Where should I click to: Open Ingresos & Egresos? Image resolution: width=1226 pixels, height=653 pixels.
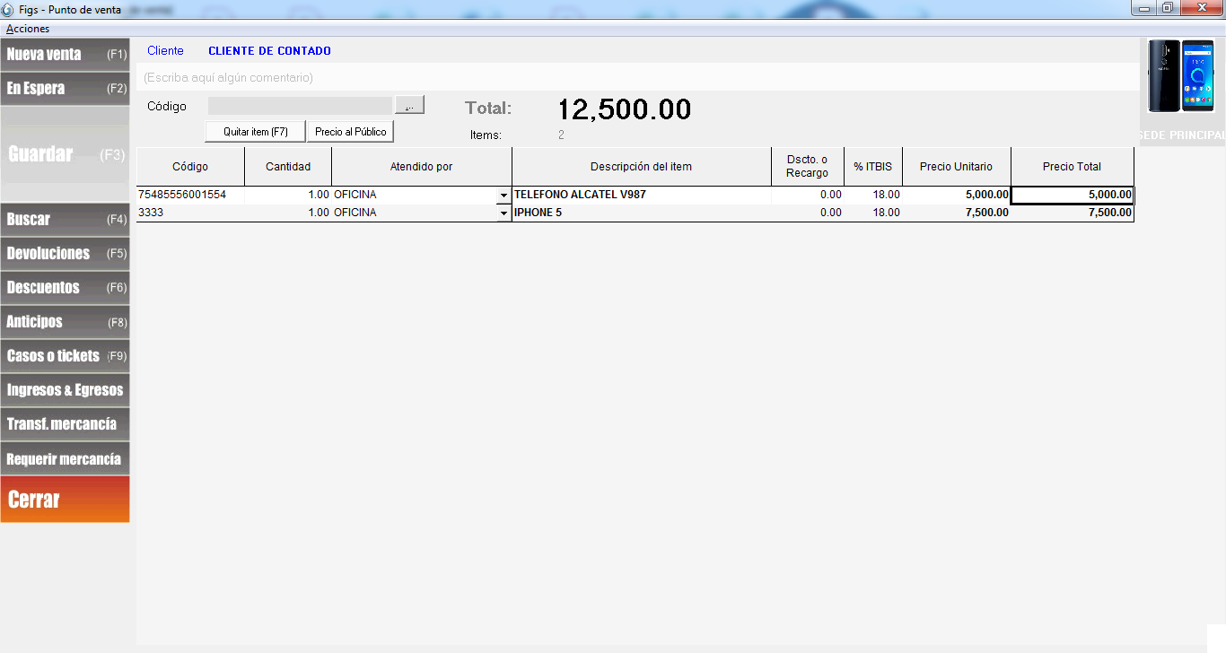65,389
